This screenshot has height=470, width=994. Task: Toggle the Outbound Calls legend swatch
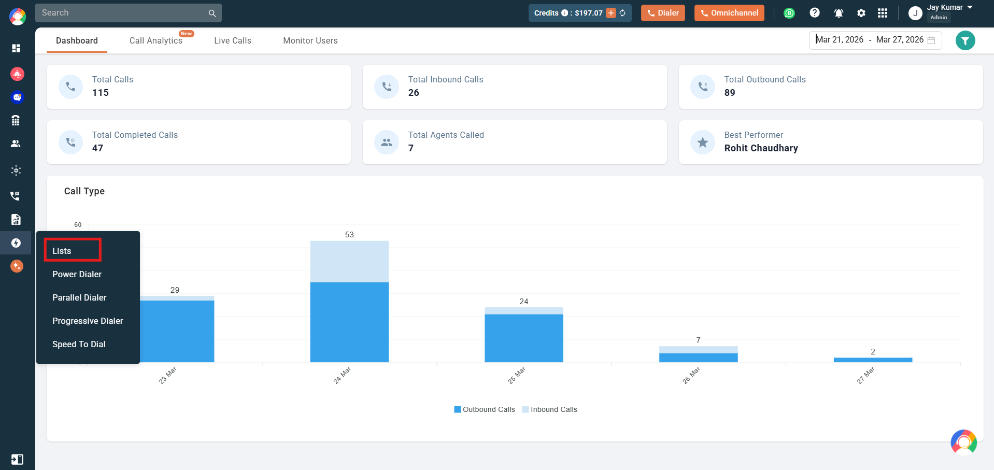pyautogui.click(x=458, y=409)
